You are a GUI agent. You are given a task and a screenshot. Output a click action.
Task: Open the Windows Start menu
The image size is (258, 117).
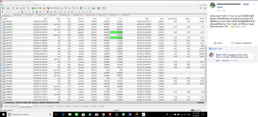3,114
